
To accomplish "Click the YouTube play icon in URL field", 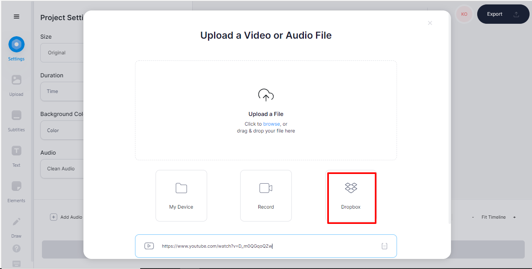I will click(149, 246).
